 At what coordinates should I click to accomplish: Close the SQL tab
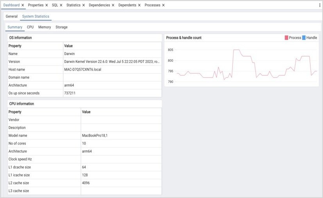(61, 5)
